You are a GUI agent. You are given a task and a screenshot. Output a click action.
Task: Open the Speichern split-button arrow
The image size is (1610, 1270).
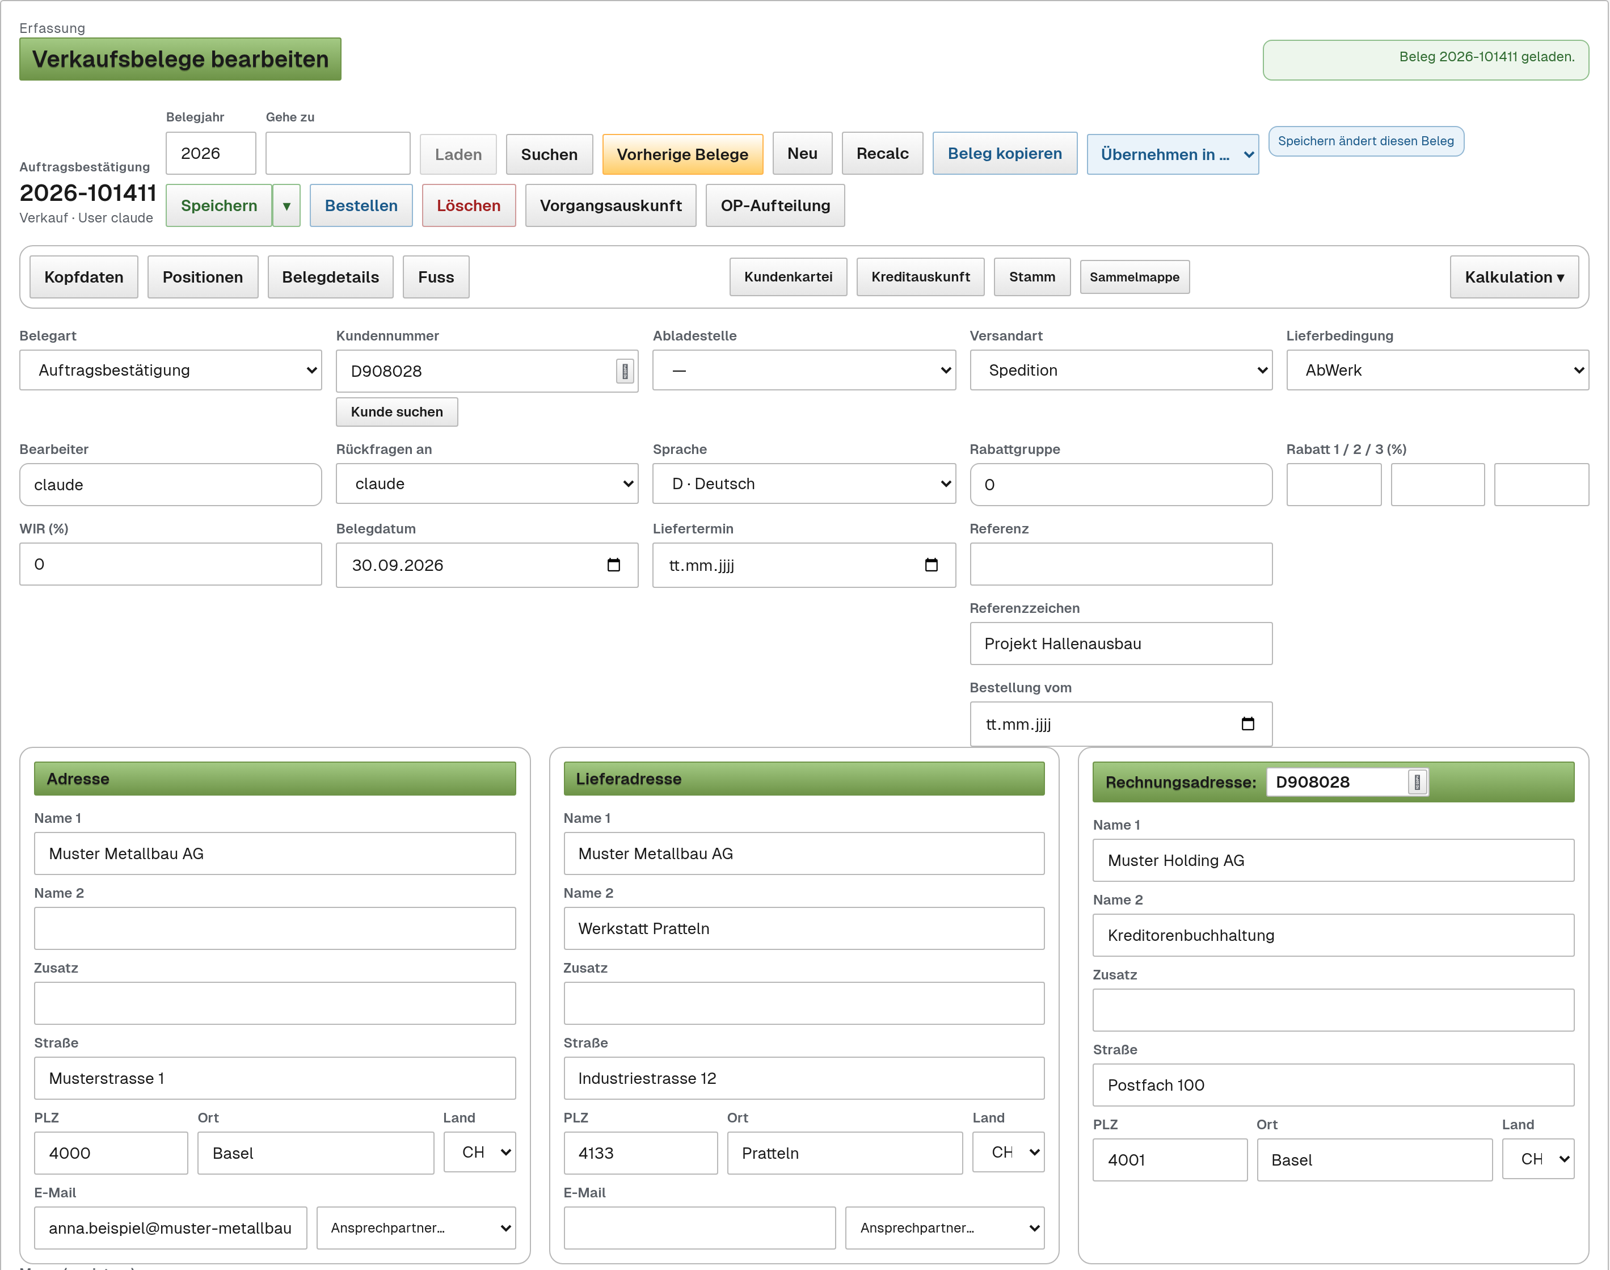tap(286, 206)
